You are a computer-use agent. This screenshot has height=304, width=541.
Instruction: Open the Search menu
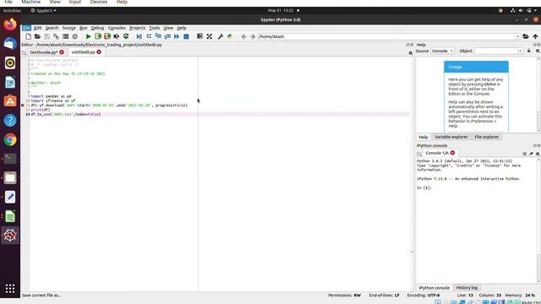52,28
